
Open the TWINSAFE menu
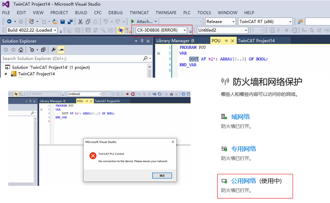tap(166, 13)
